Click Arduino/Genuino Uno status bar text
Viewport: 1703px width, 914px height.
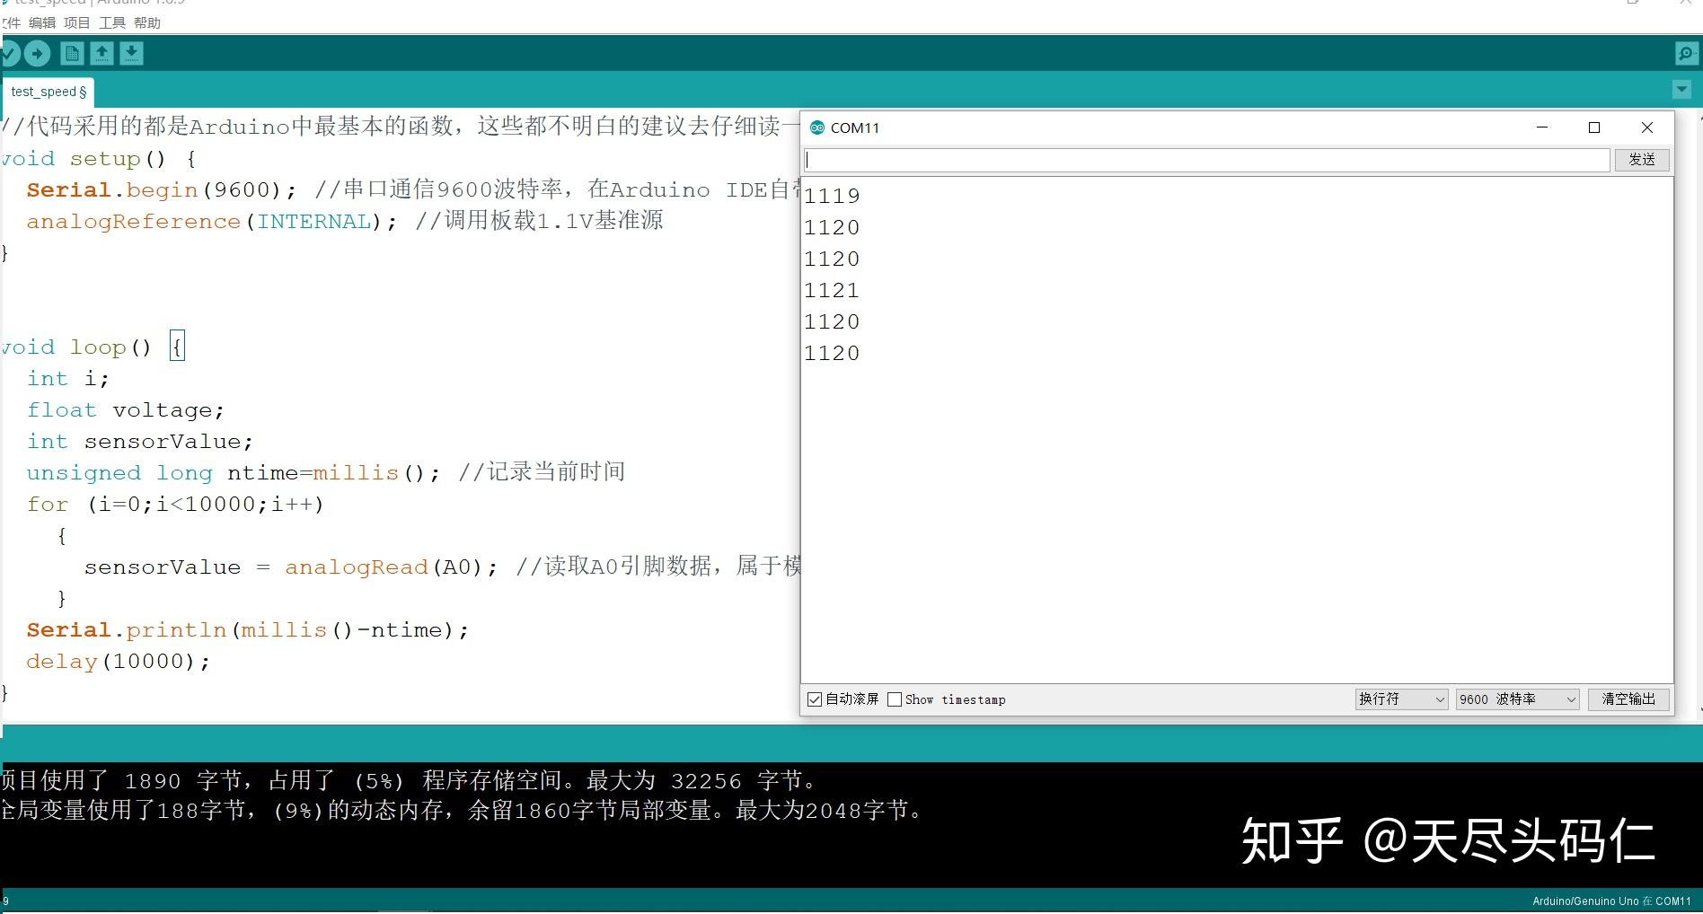pos(1611,901)
